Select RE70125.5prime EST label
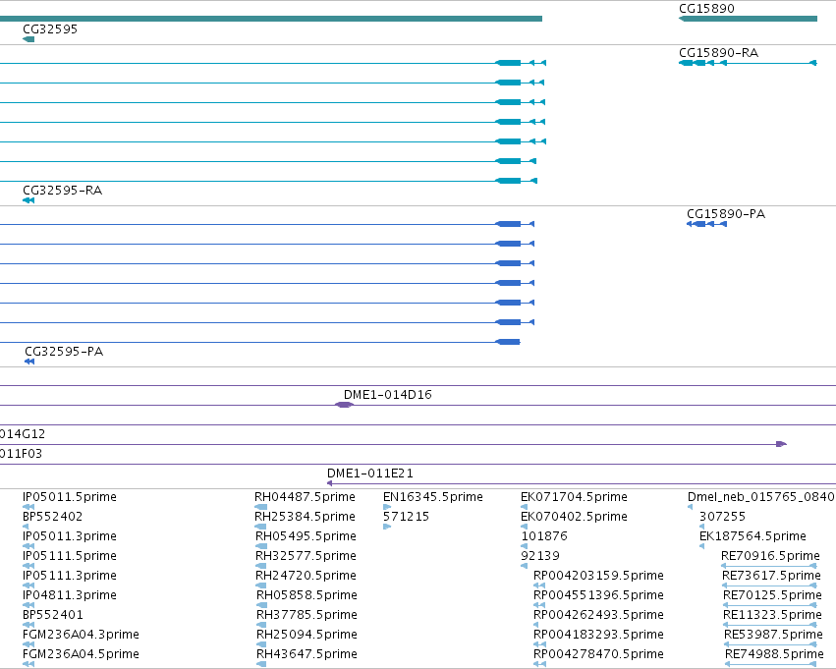The width and height of the screenshot is (836, 669). [x=772, y=595]
